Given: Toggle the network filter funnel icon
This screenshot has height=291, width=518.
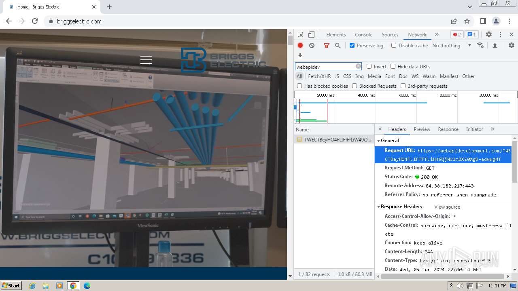Looking at the screenshot, I should 327,46.
